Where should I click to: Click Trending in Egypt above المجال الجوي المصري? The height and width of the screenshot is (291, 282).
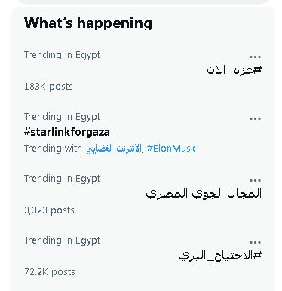[x=62, y=179]
